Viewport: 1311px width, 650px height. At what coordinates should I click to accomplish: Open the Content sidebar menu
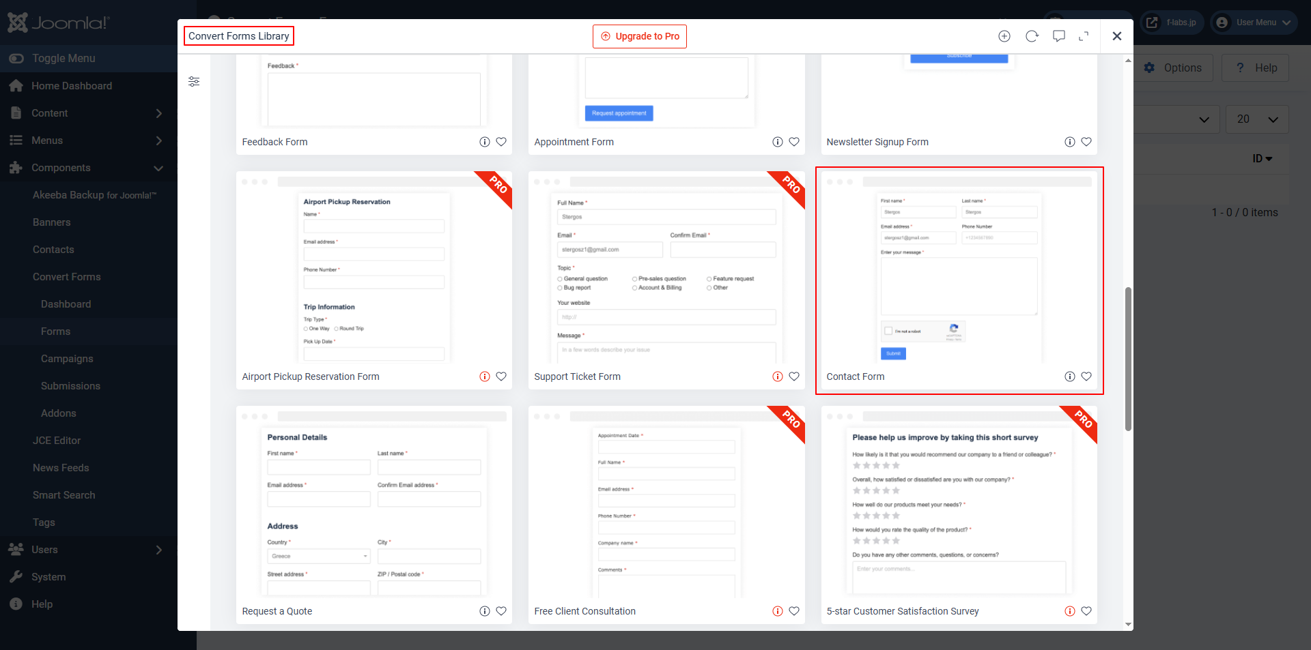(50, 113)
